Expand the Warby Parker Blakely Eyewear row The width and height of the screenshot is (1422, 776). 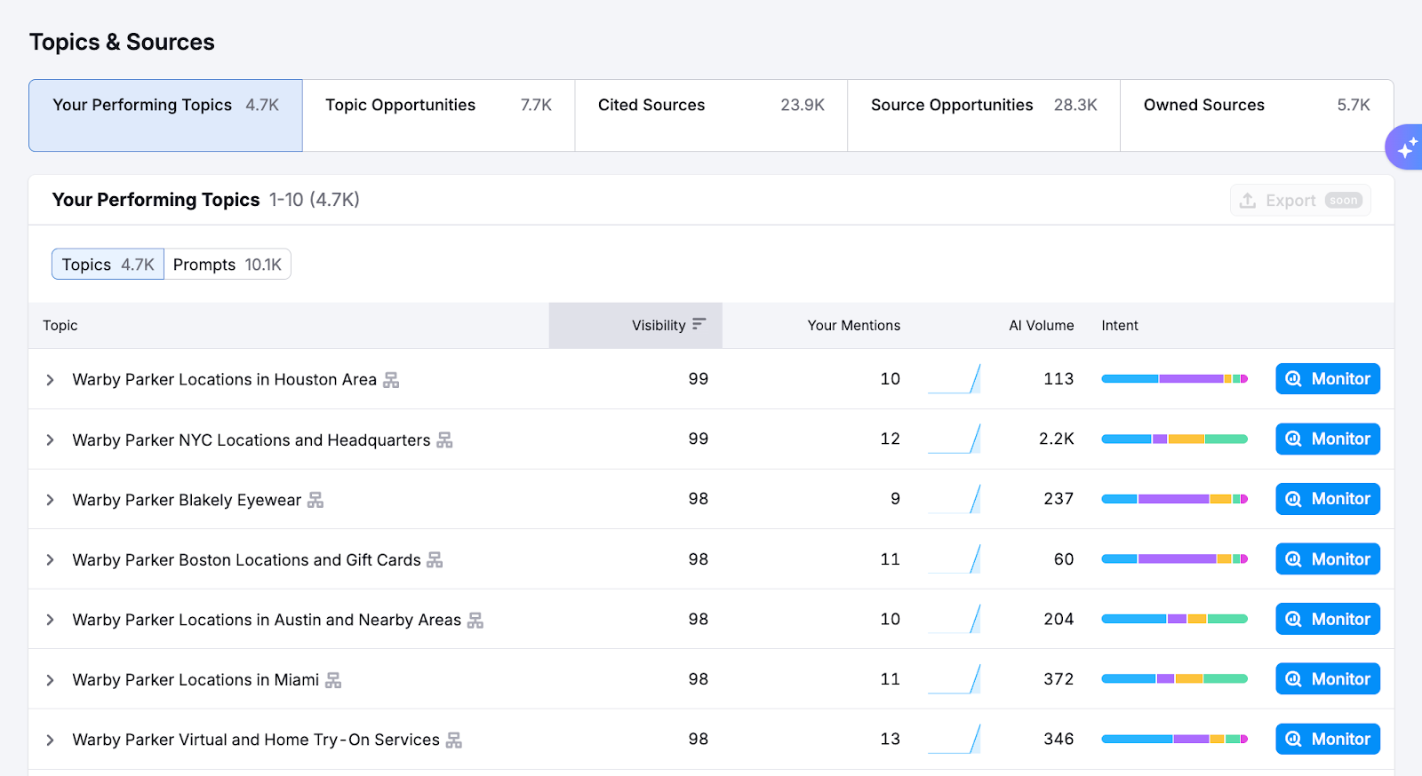tap(51, 501)
